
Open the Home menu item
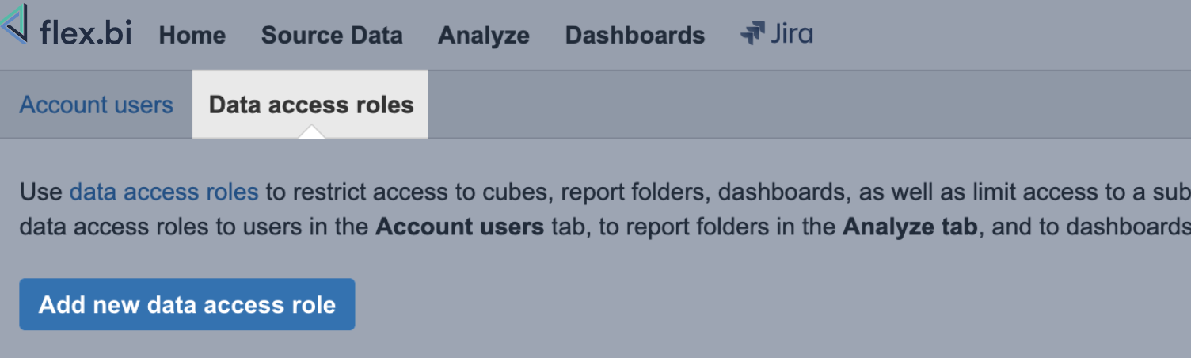[192, 36]
